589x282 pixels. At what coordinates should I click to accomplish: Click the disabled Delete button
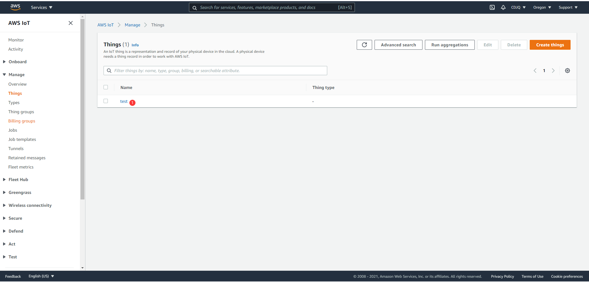514,45
